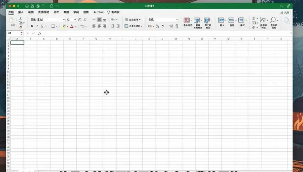The height and width of the screenshot is (172, 303).
Task: Click the yellow fill color bucket
Action: 64,26
